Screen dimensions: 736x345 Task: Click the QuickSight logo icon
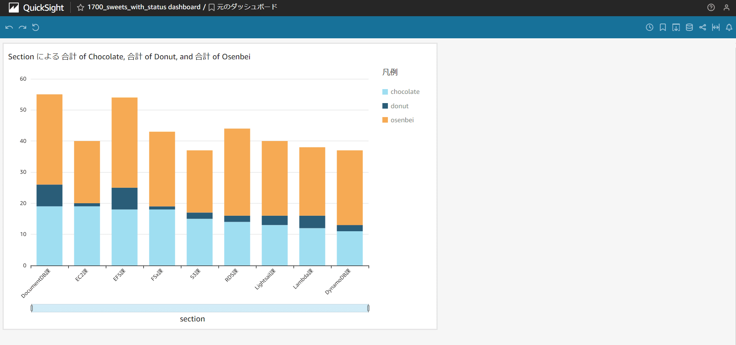click(14, 7)
